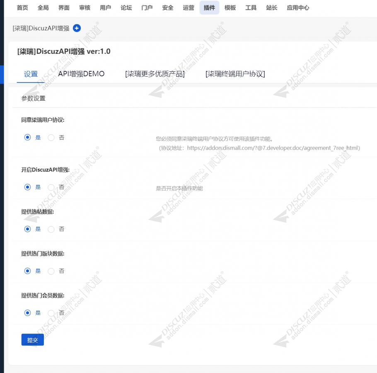Click the 提交 submit button
Screen dimensions: 377x373
32,340
